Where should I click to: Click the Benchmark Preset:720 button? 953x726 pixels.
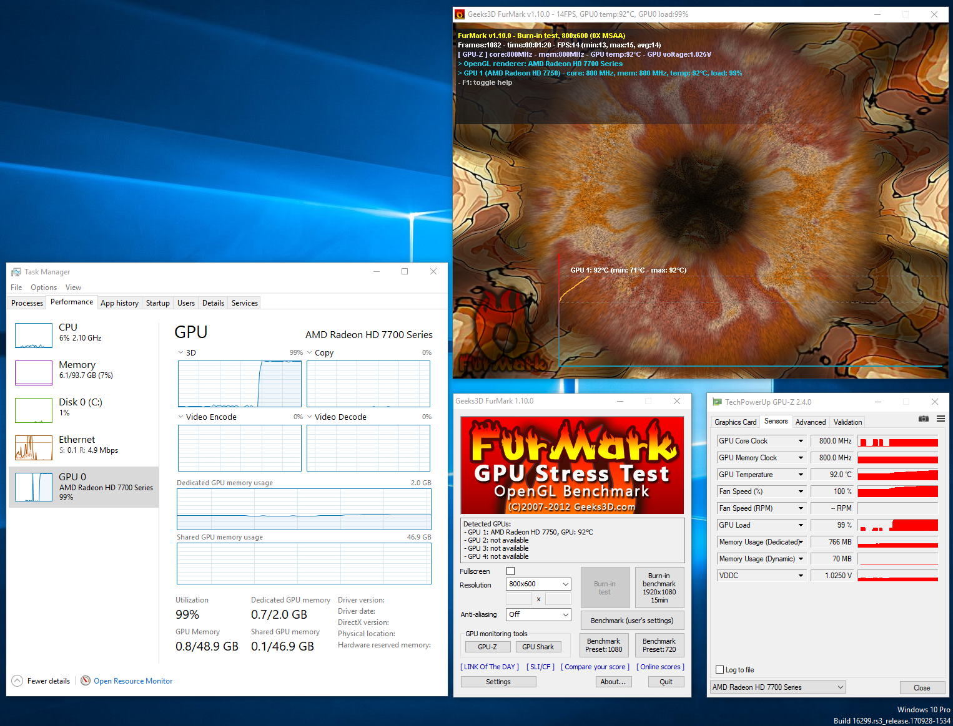[x=659, y=646]
